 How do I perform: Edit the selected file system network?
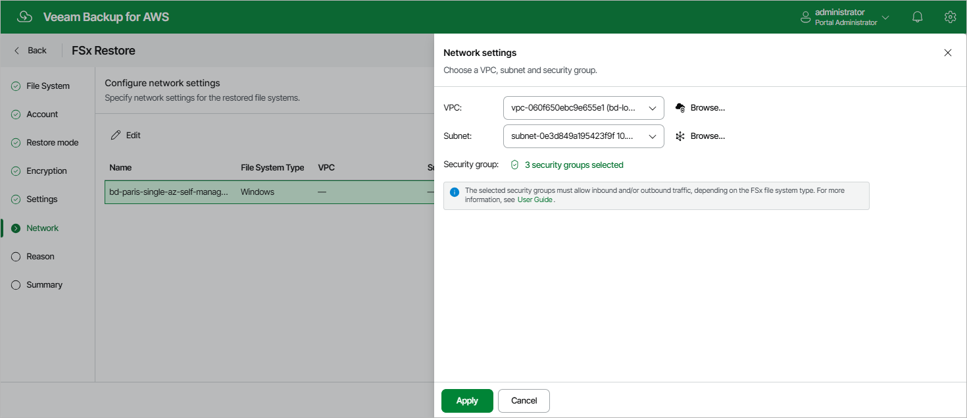click(x=126, y=135)
